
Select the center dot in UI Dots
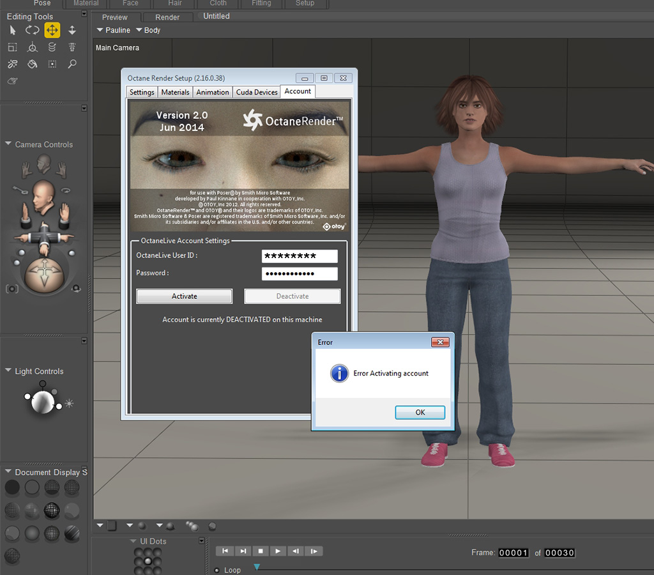point(148,561)
